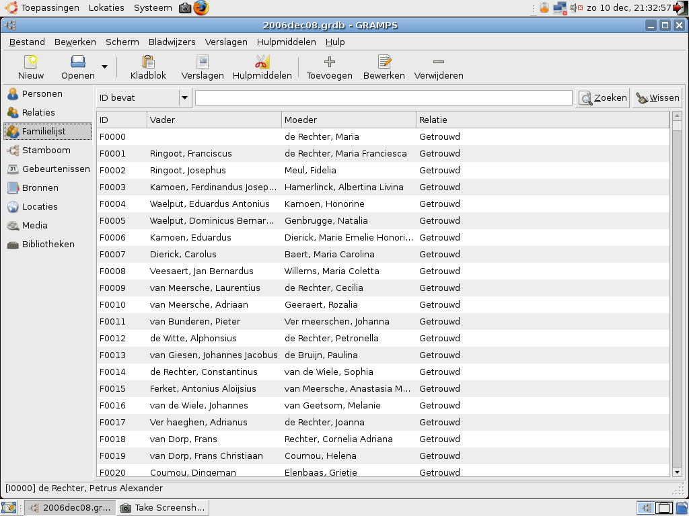
Task: Click the Bewerken edit toolbar icon
Action: [x=384, y=67]
